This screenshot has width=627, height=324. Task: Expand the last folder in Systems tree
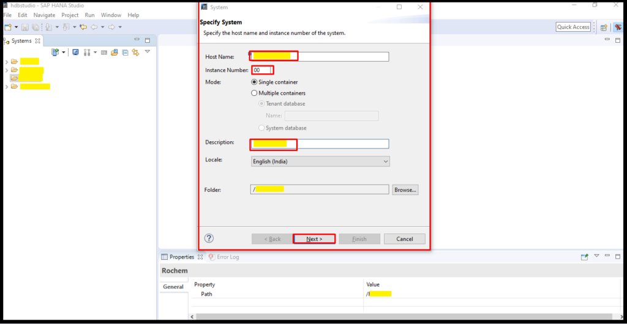point(6,87)
